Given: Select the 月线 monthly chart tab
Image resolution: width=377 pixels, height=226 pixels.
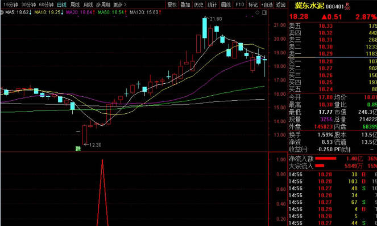Looking at the screenshot, I should [x=88, y=5].
